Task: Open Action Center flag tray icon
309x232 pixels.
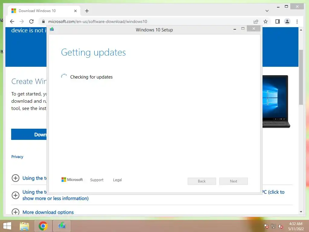Action: click(266, 226)
